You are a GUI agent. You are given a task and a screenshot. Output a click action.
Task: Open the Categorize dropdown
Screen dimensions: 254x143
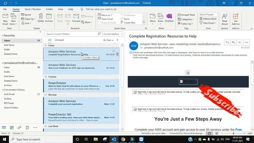pos(186,19)
